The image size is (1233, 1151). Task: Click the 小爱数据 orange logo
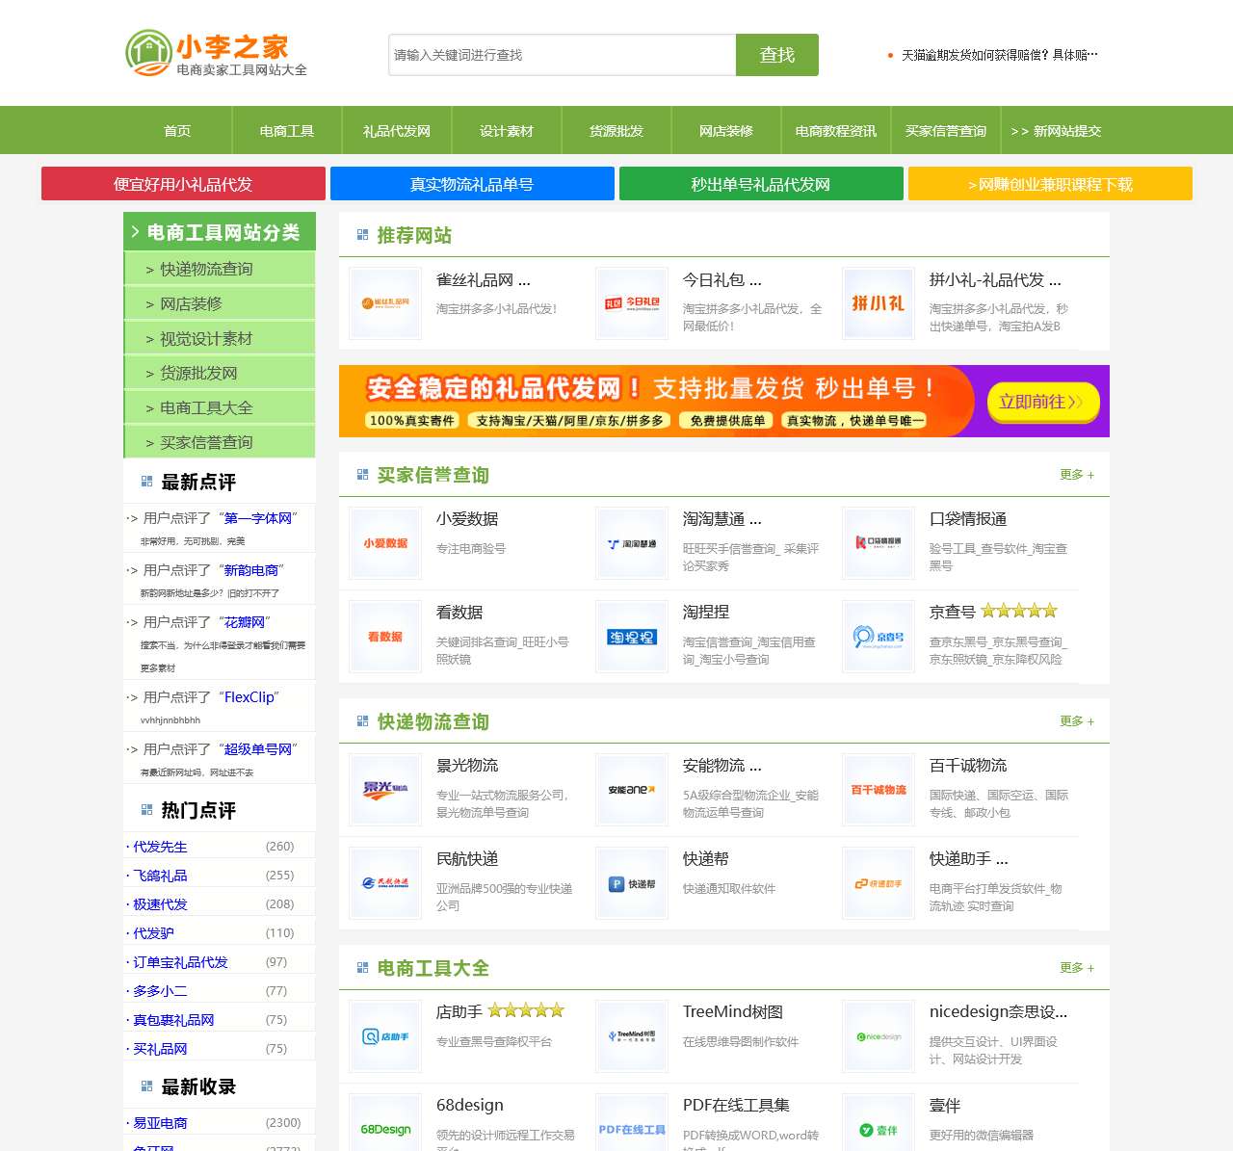(384, 542)
